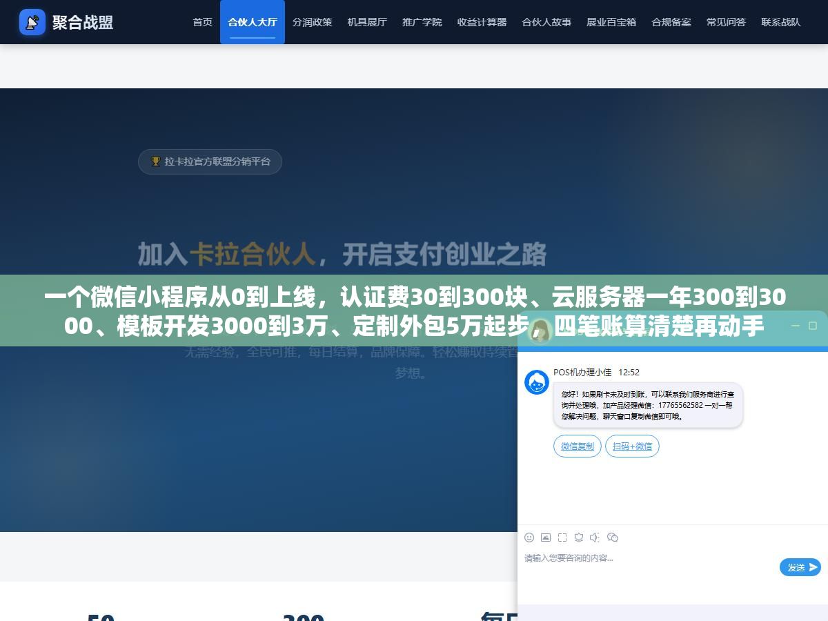Screen dimensions: 828x621
Task: Open 收益计算器 nav item
Action: click(x=482, y=22)
